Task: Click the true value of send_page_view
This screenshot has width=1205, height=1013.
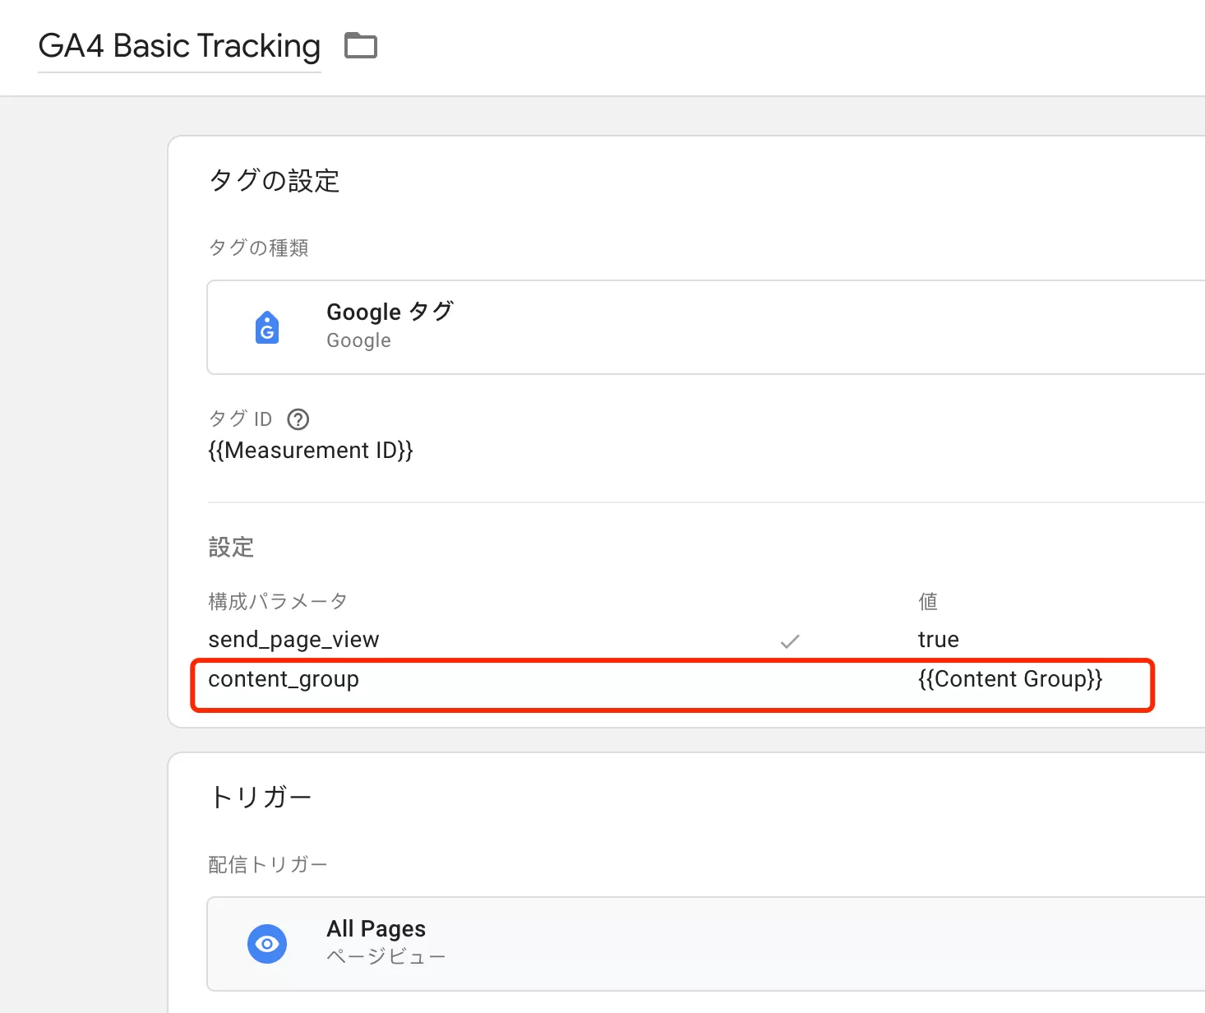Action: coord(939,640)
